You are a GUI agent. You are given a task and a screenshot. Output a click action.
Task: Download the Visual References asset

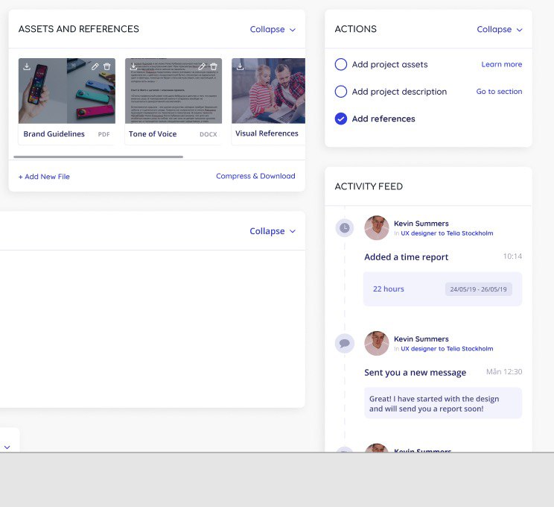[241, 66]
